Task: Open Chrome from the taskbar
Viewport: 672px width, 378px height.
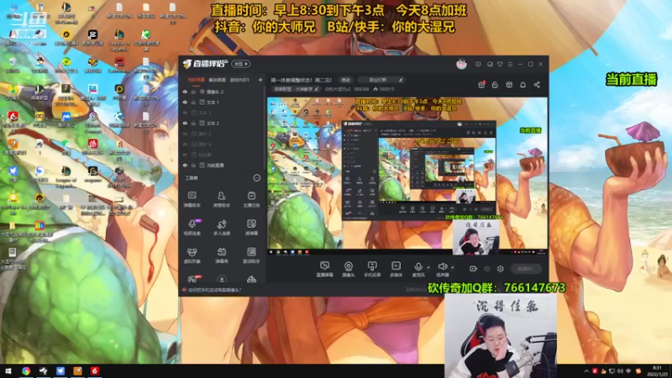Action: pos(26,371)
